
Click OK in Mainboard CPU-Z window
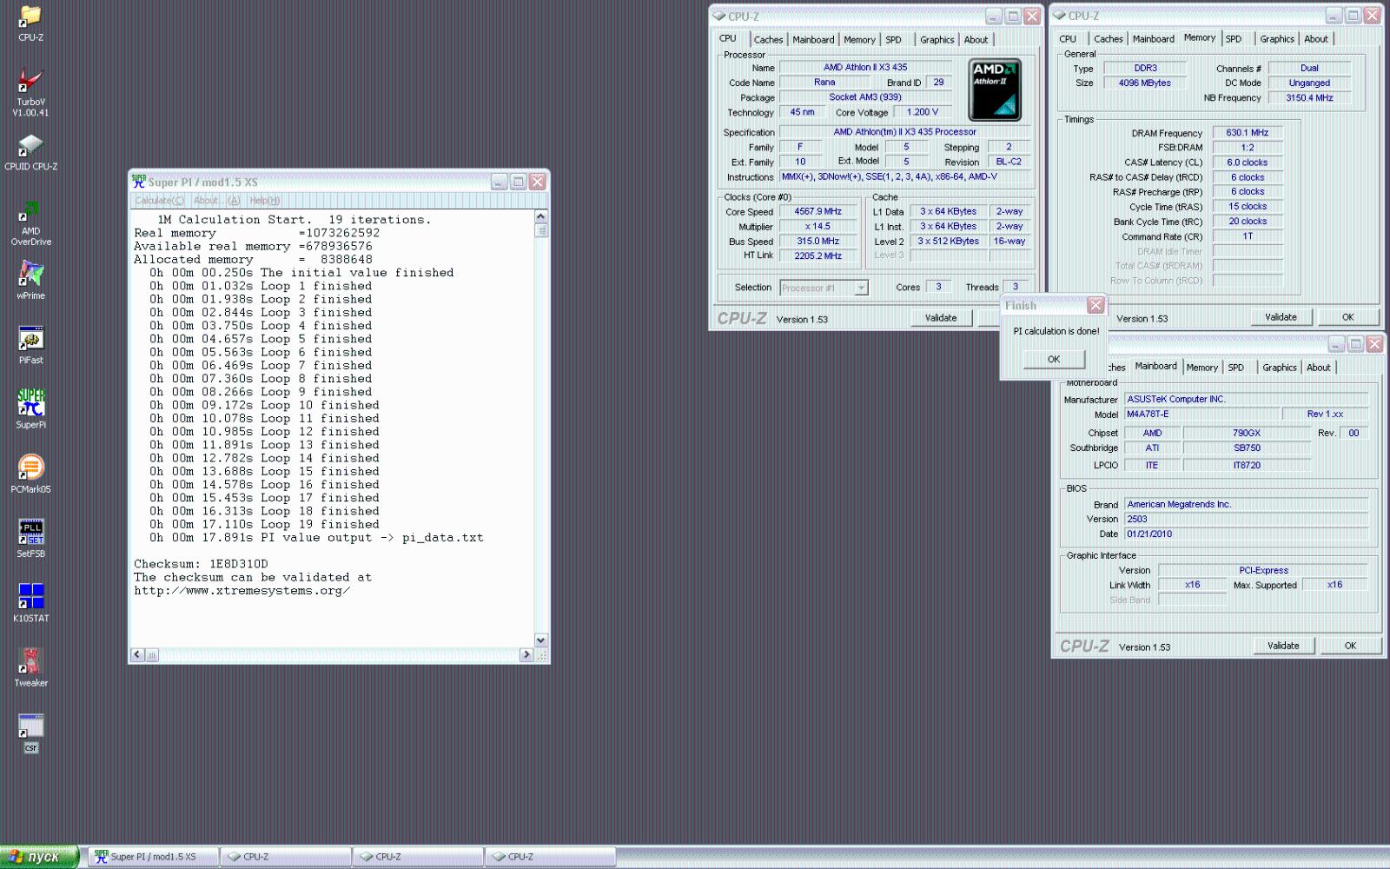tap(1350, 646)
